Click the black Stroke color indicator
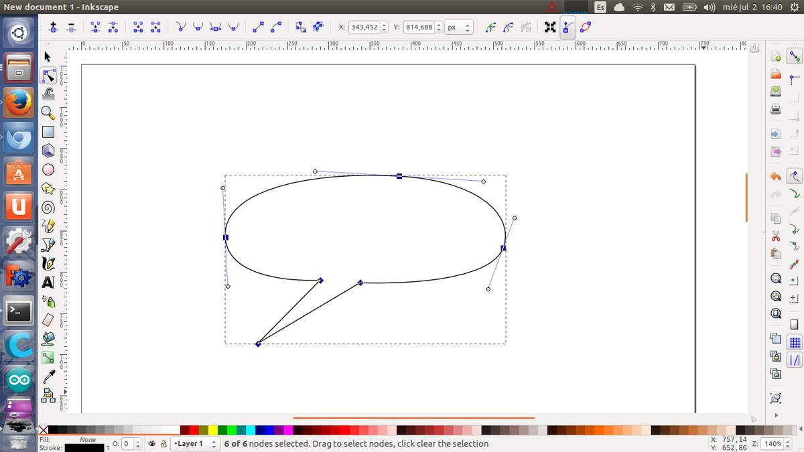Viewport: 804px width, 452px height. coord(84,447)
